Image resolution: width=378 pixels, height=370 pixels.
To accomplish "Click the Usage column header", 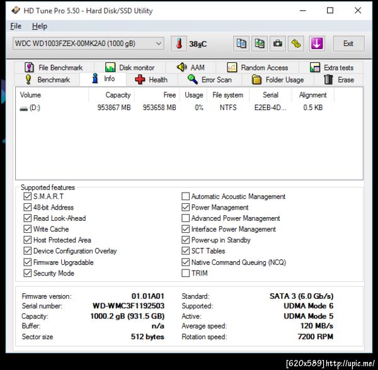I will [x=193, y=95].
